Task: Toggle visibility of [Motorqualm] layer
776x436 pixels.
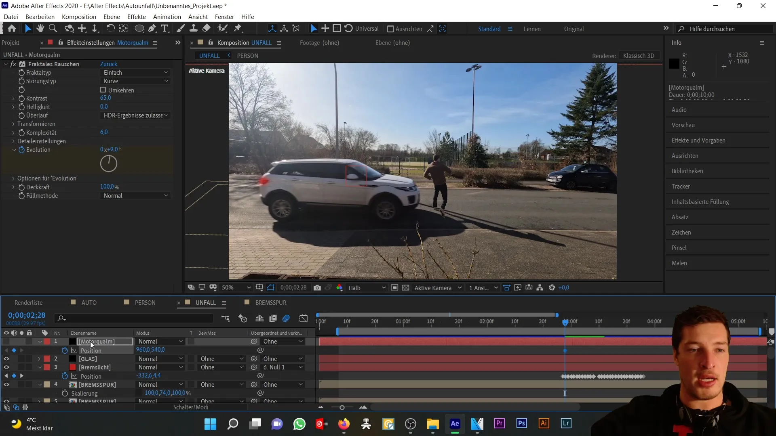Action: pyautogui.click(x=6, y=341)
